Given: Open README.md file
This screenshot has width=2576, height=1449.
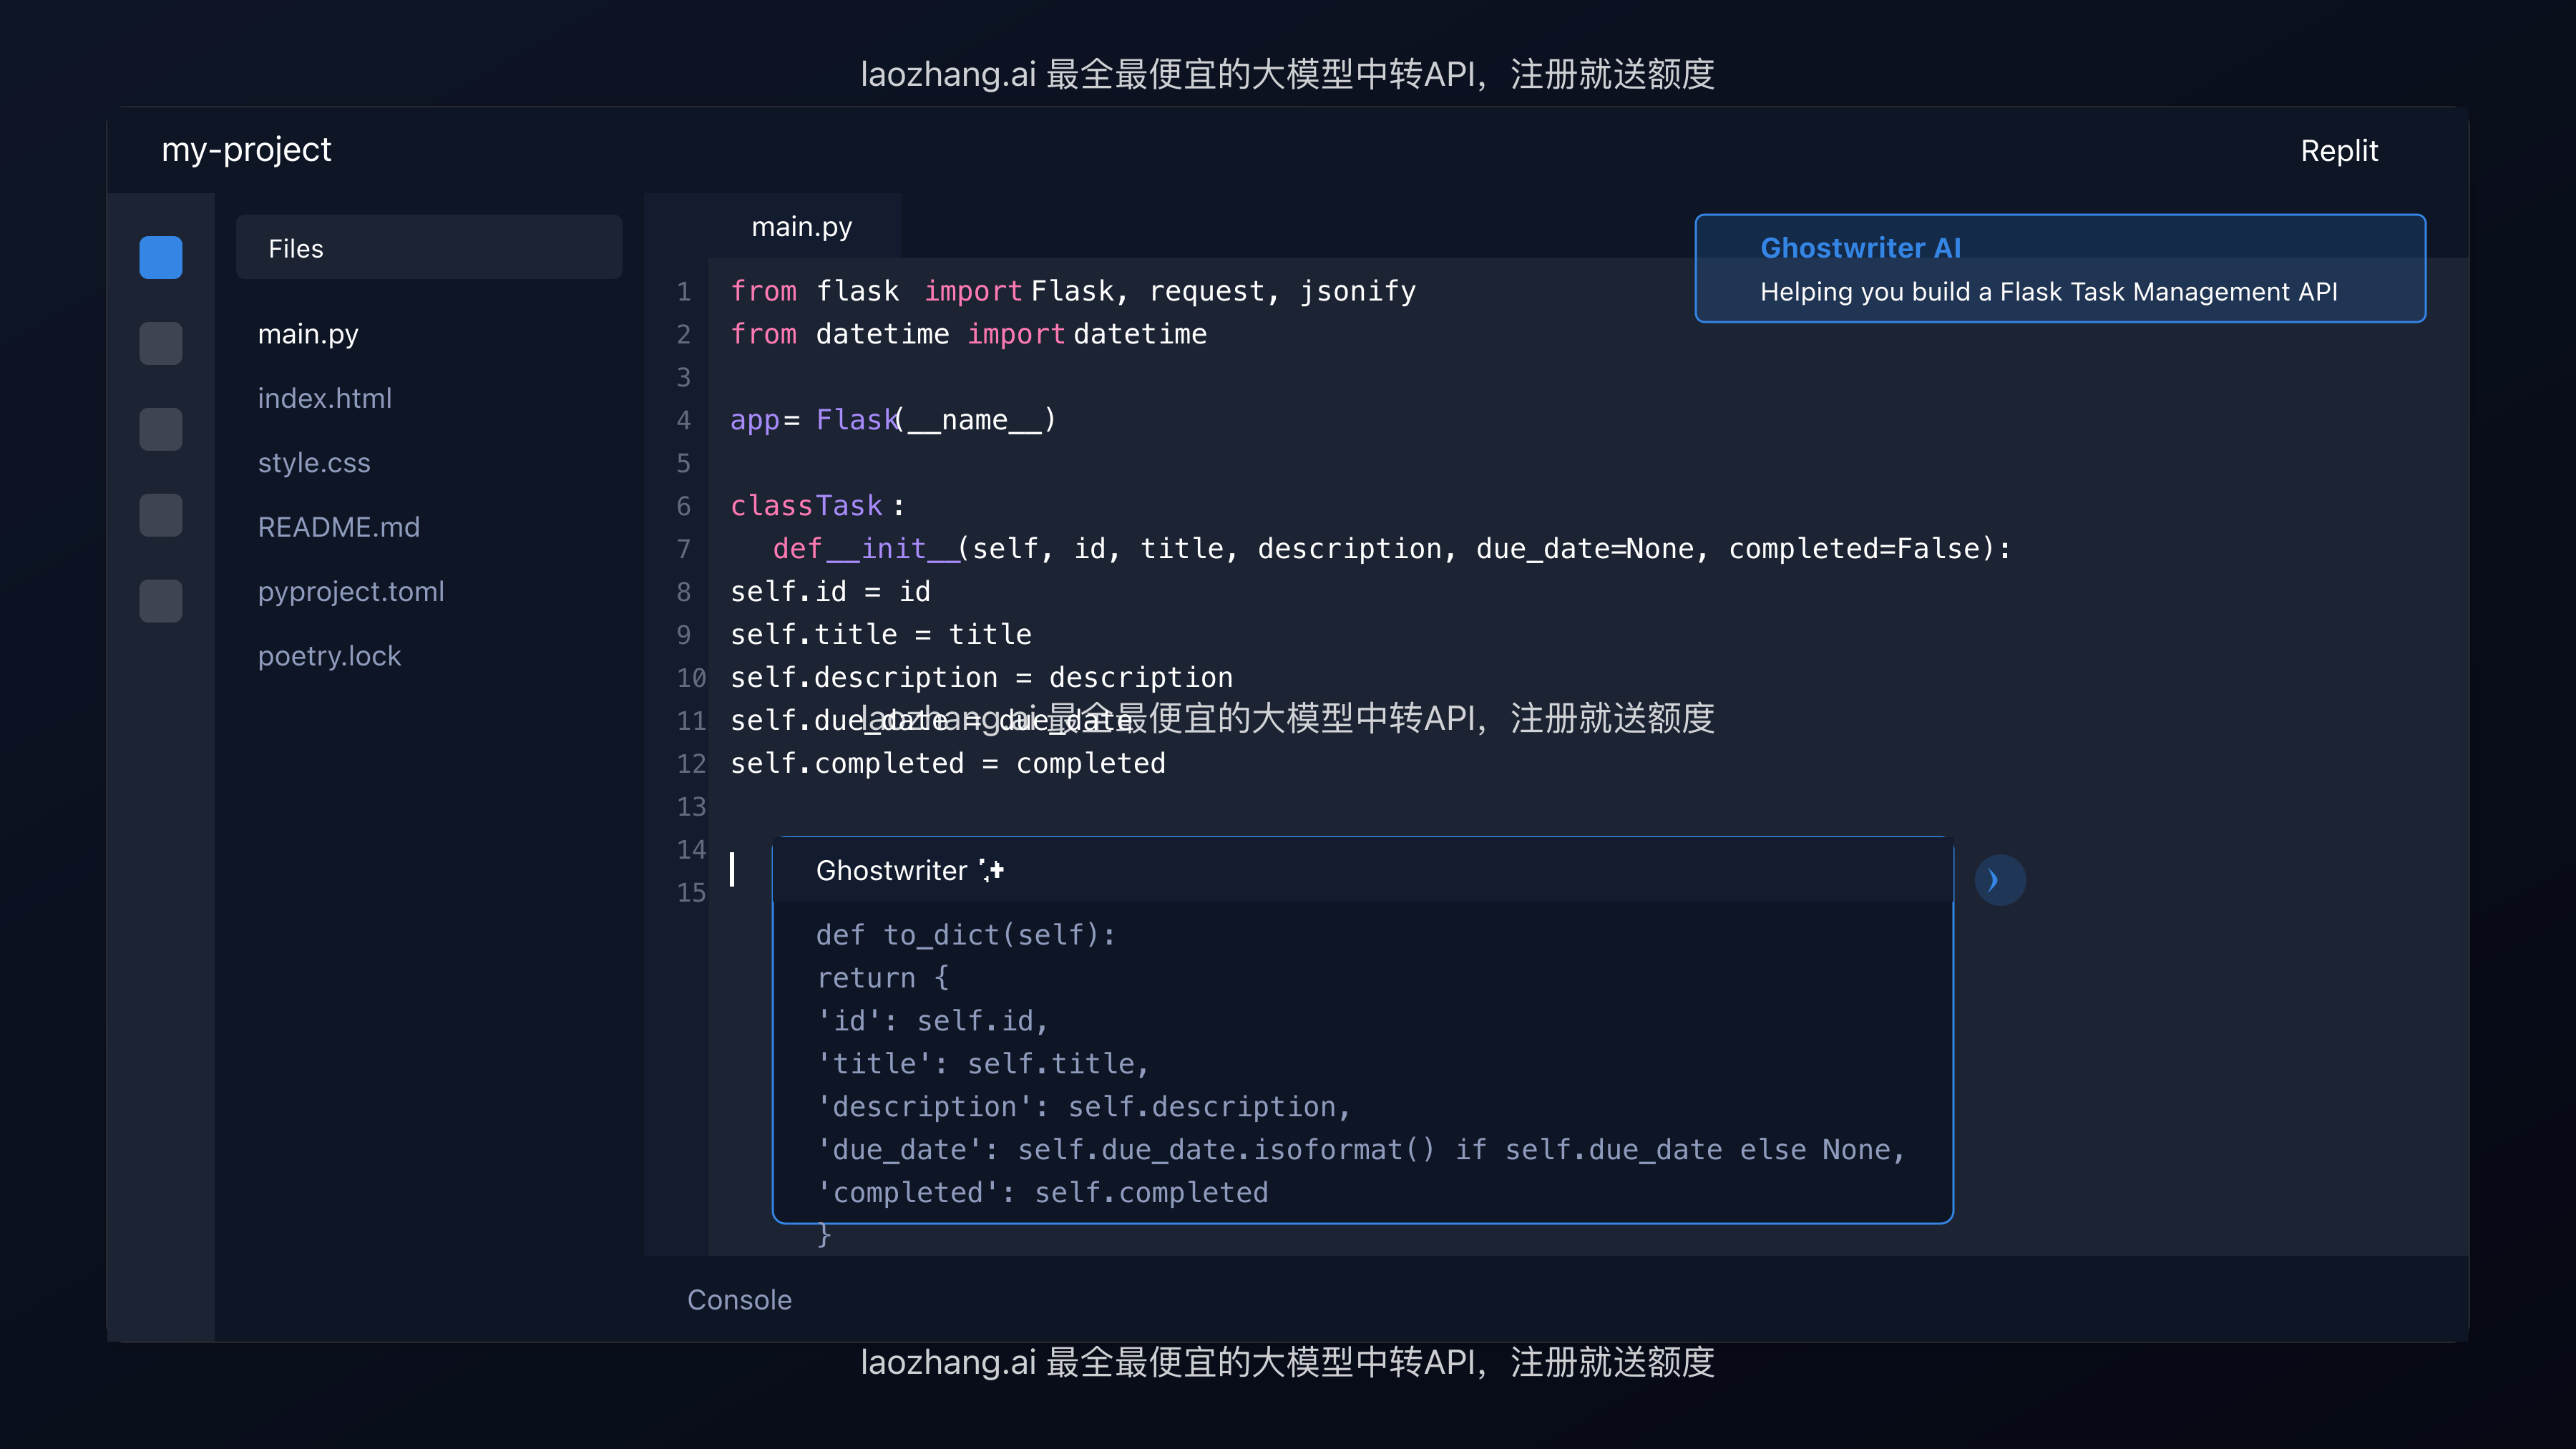Looking at the screenshot, I should [x=338, y=527].
